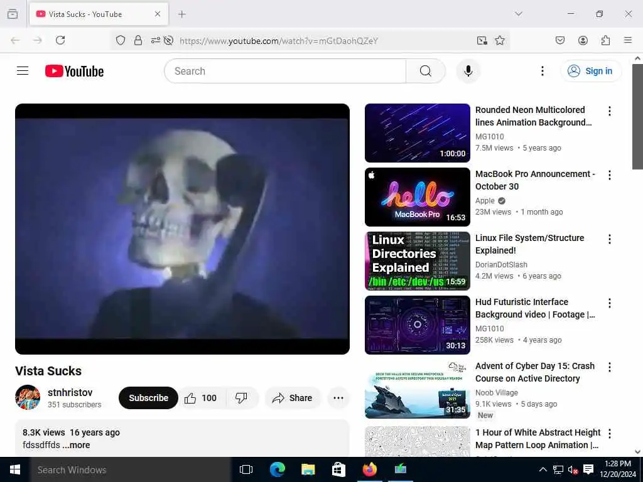Open picture-in-picture from address bar
Image resolution: width=643 pixels, height=482 pixels.
tap(482, 40)
